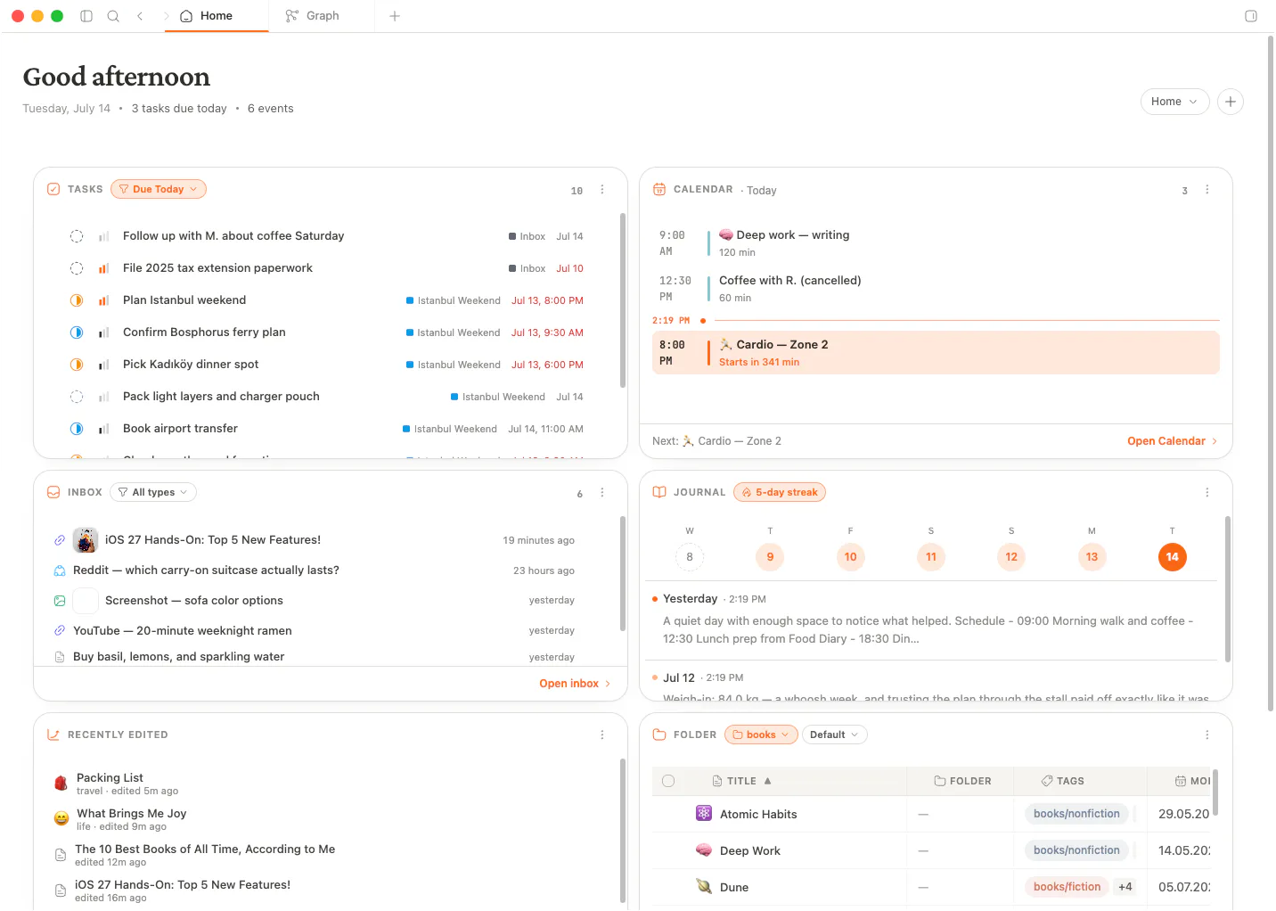Toggle the right sidebar panel icon
The width and height of the screenshot is (1276, 911).
click(x=1251, y=16)
